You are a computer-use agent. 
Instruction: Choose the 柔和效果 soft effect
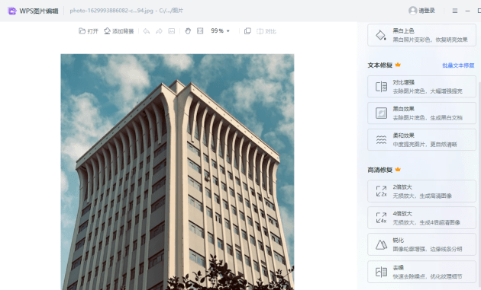[x=421, y=140]
